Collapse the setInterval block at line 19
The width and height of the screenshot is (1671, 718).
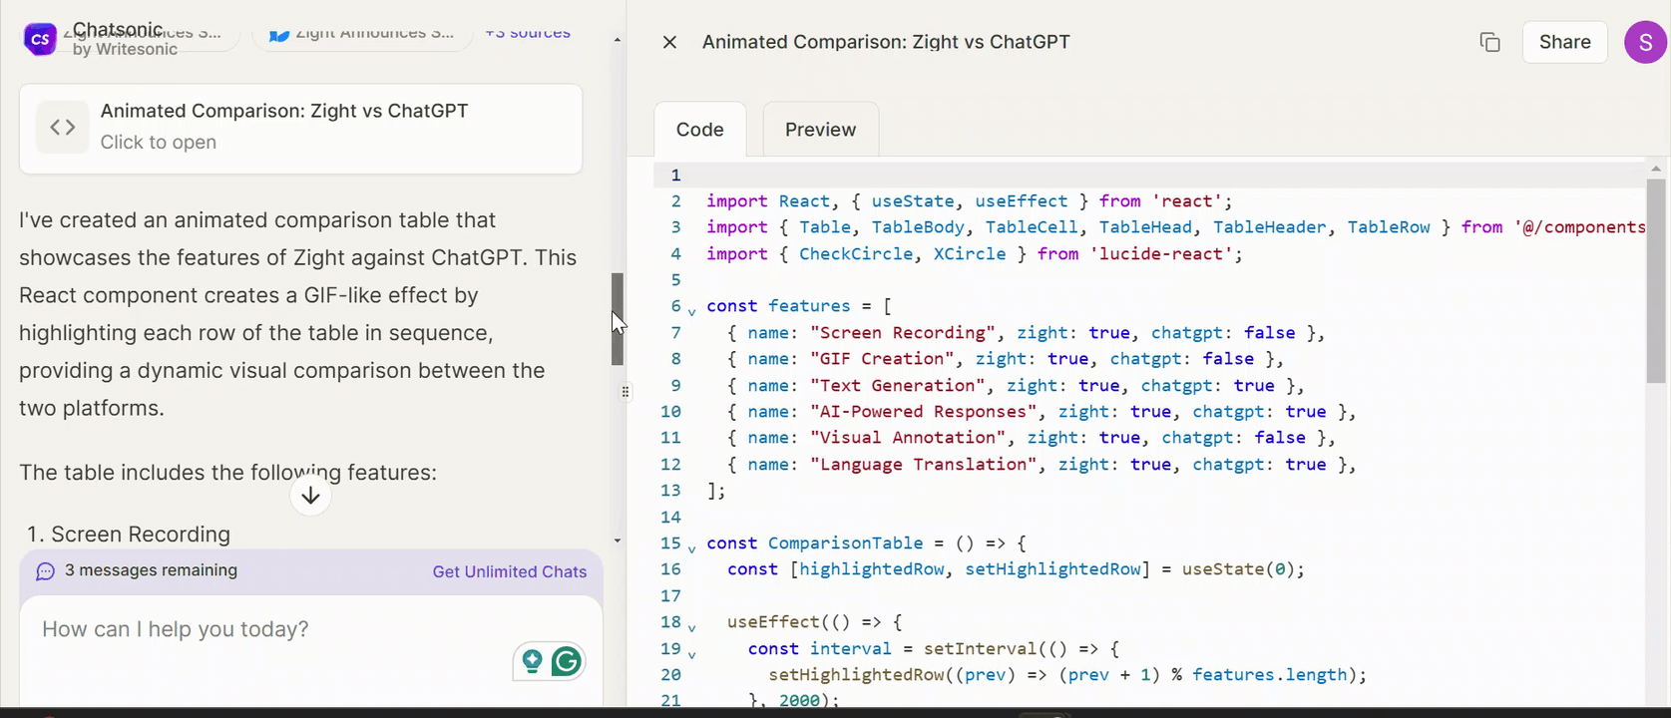(x=692, y=654)
